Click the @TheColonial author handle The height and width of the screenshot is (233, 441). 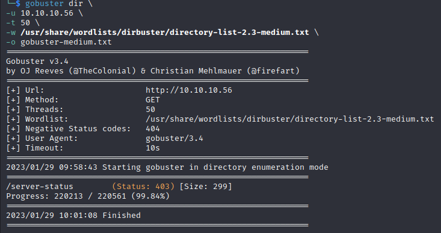coord(102,71)
